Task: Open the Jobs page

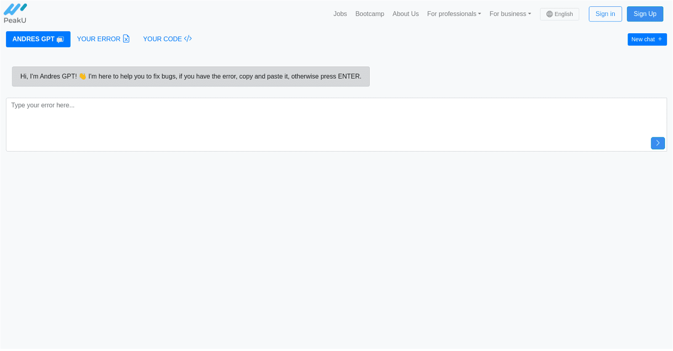Action: click(340, 14)
